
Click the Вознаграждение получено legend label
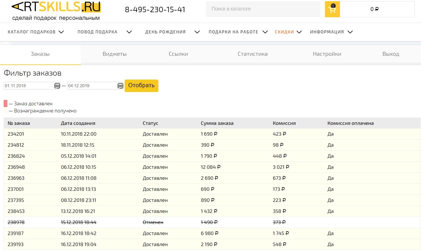pyautogui.click(x=45, y=111)
